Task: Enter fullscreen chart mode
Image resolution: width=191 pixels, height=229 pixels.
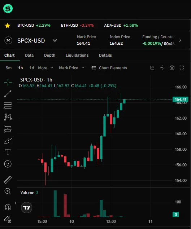Action: 182,68
